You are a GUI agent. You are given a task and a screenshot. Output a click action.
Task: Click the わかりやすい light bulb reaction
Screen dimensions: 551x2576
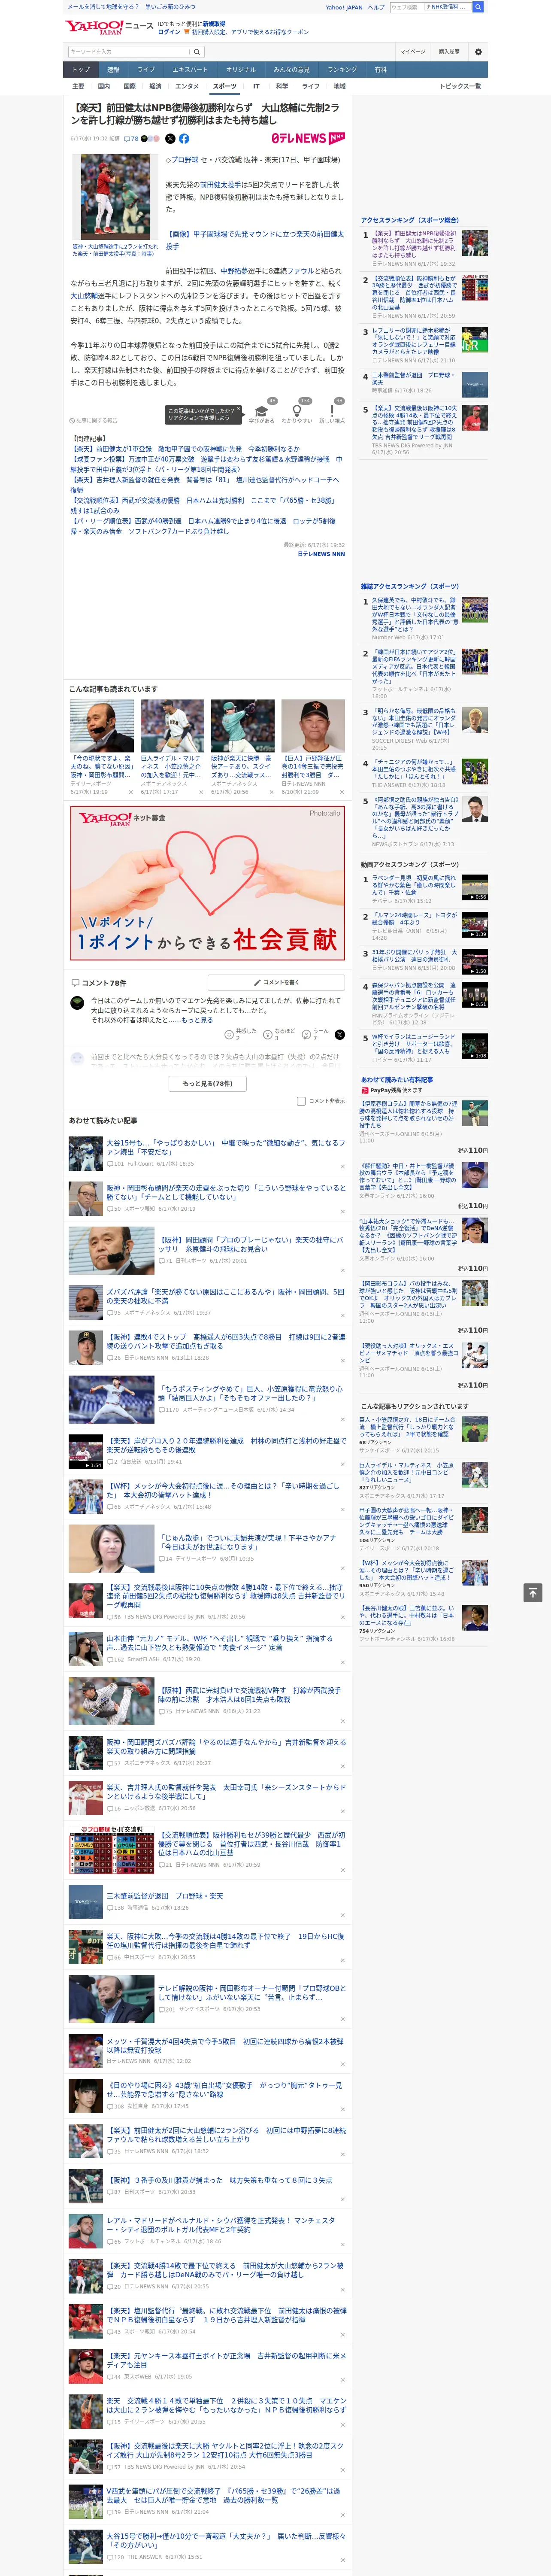(x=297, y=411)
